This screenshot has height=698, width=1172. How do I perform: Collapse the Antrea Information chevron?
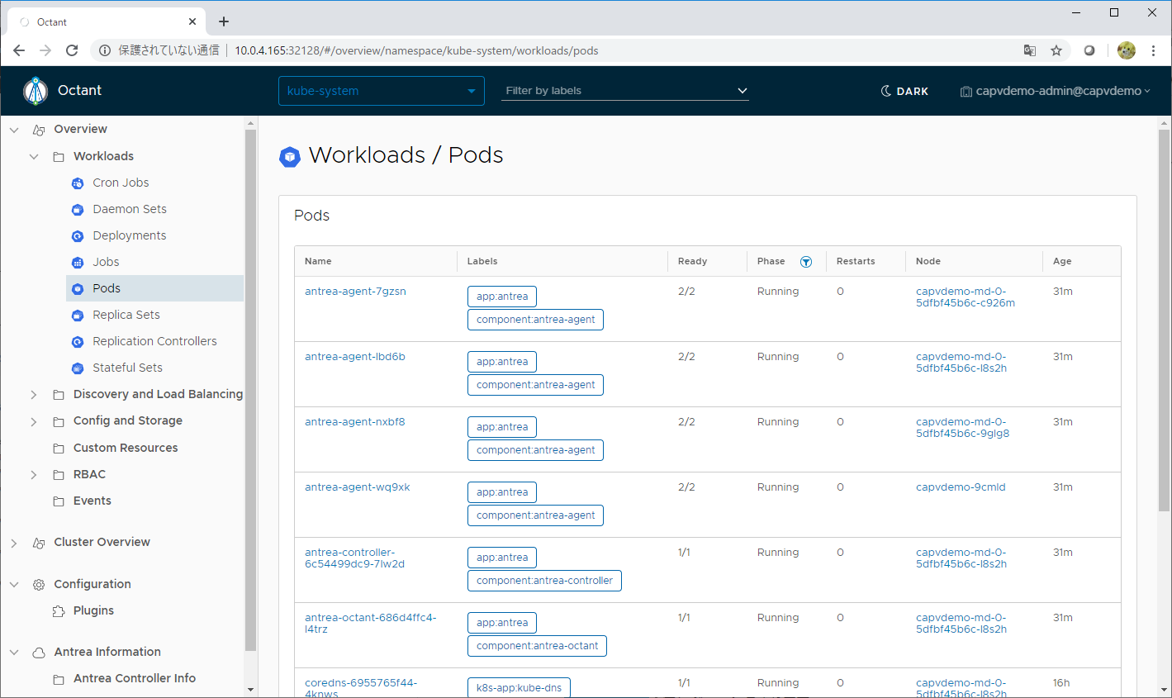(x=14, y=653)
